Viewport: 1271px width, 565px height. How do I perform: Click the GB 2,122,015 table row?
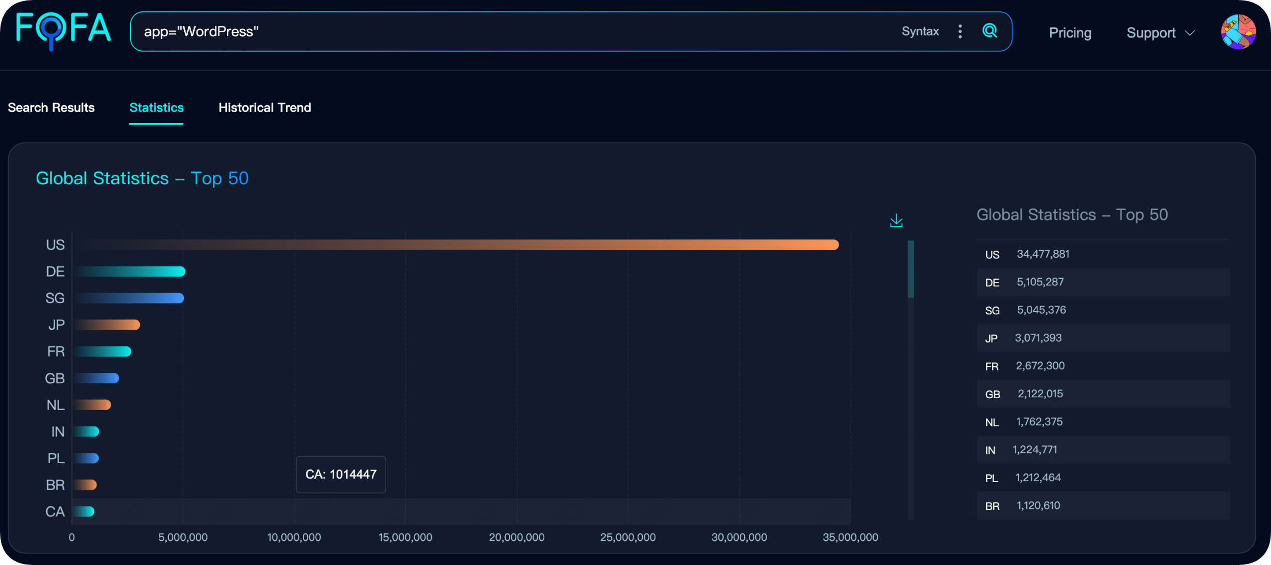[1103, 394]
